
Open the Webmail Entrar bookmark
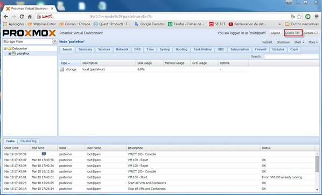click(42, 24)
